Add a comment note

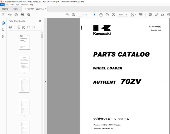click(150, 15)
